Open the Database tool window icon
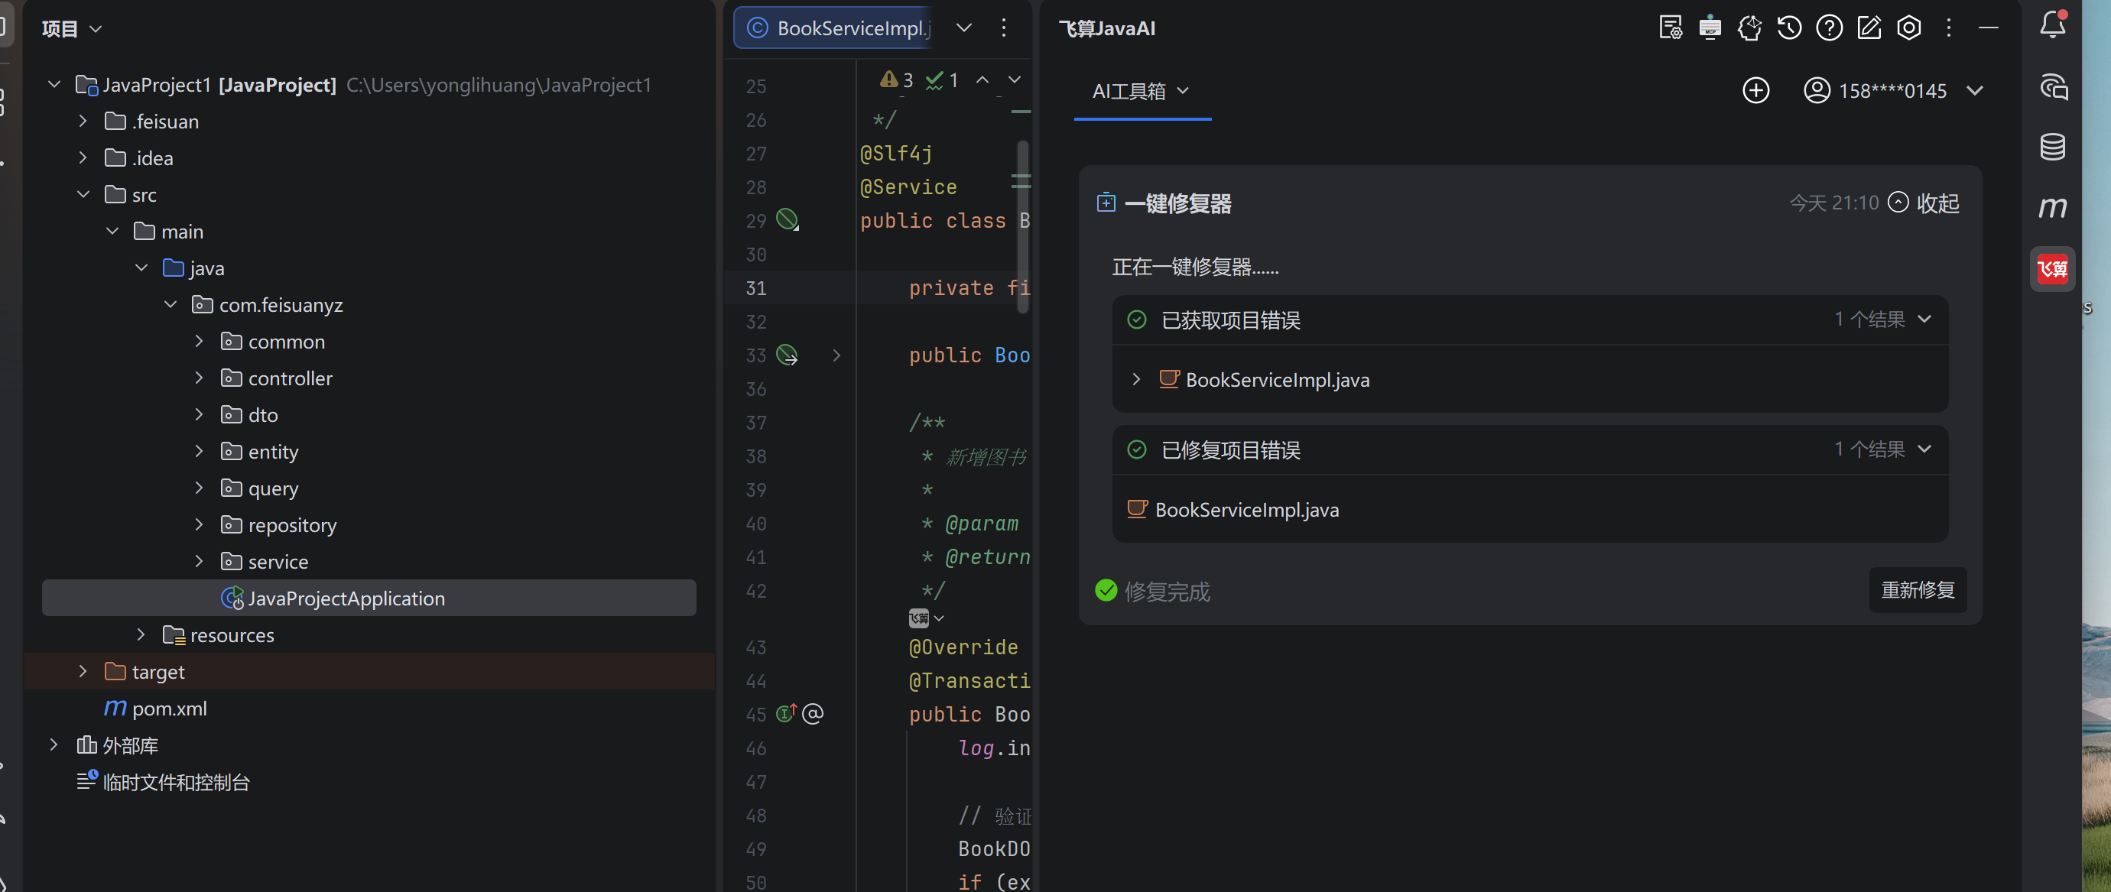 pos(2052,148)
